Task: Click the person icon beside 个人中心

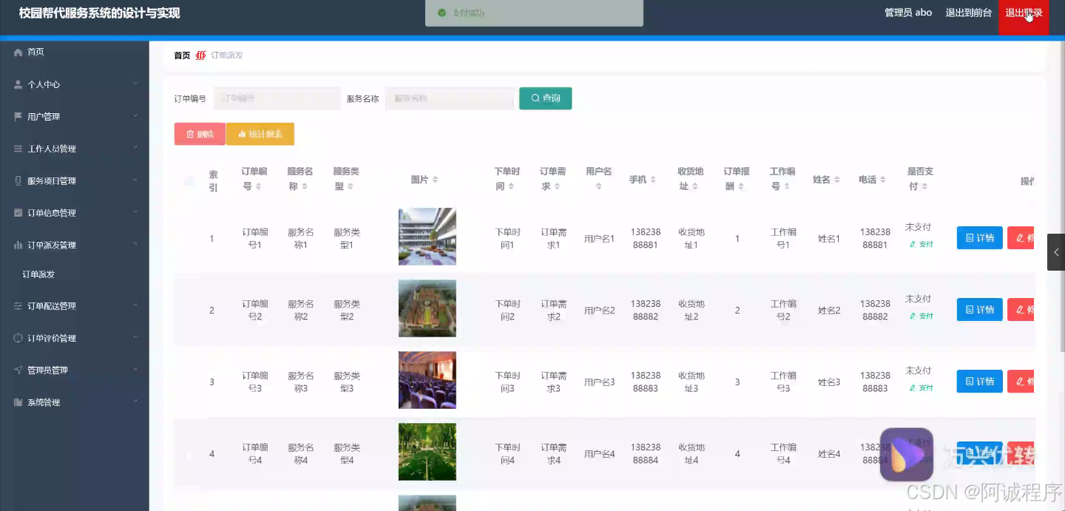Action: [18, 84]
